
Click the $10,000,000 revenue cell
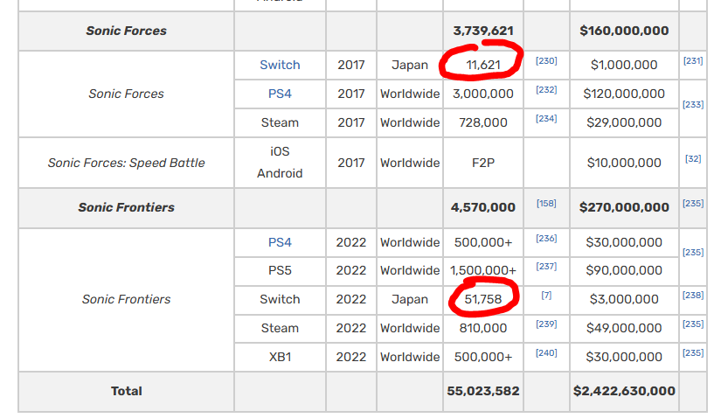624,163
